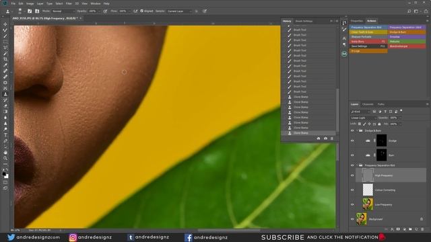431x242 pixels.
Task: Select the Crop tool
Action: tap(5, 59)
